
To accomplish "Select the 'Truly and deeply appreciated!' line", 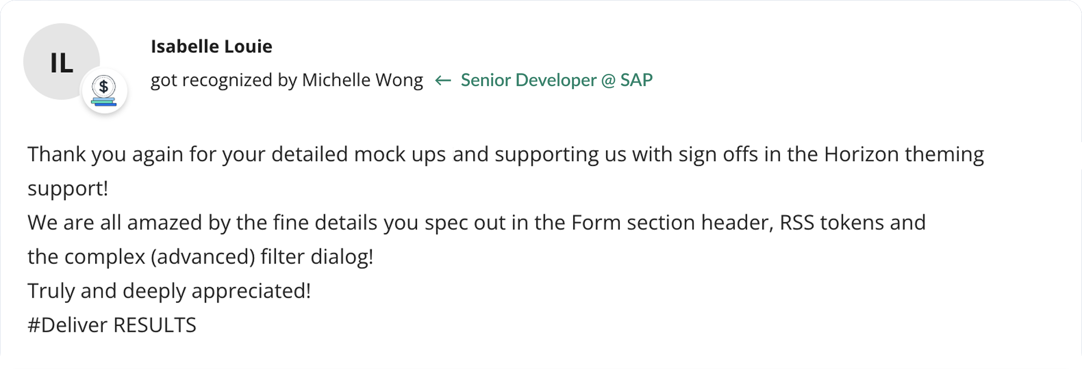I will coord(169,292).
